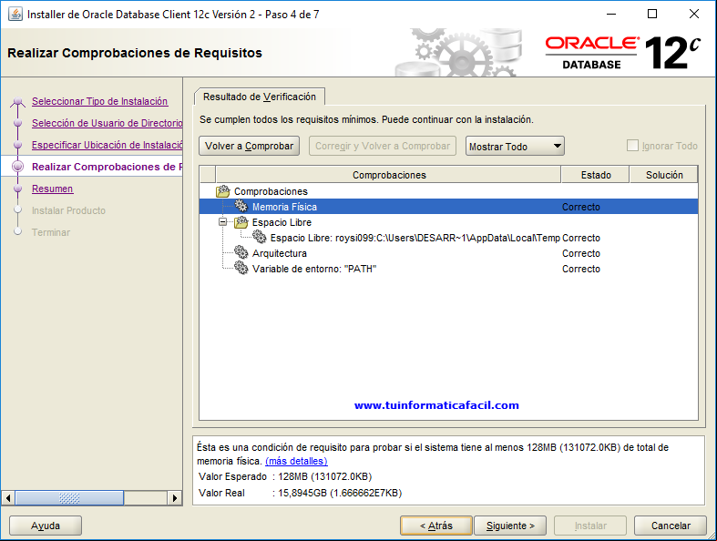Select the Memoria Física row

coord(448,207)
